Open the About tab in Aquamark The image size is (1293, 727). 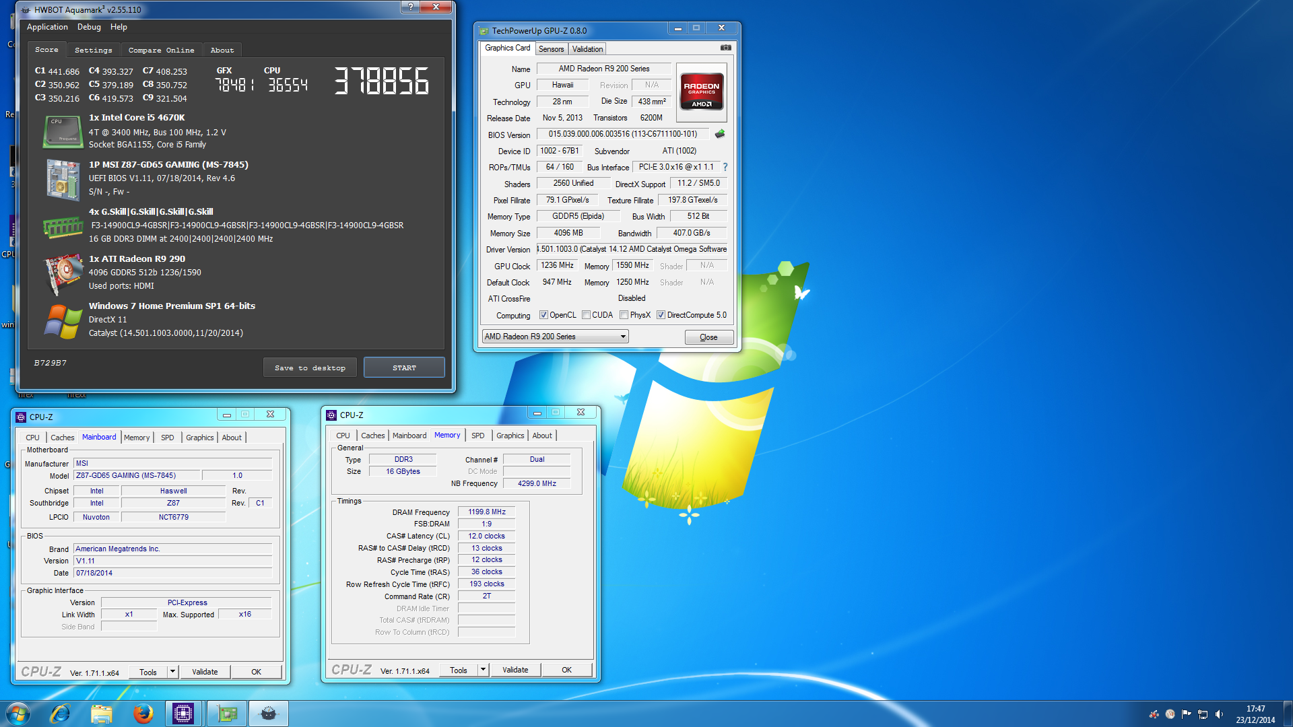[222, 50]
